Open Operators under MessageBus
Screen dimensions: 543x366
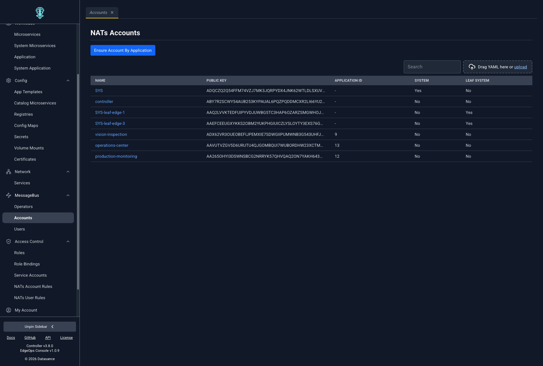point(23,207)
